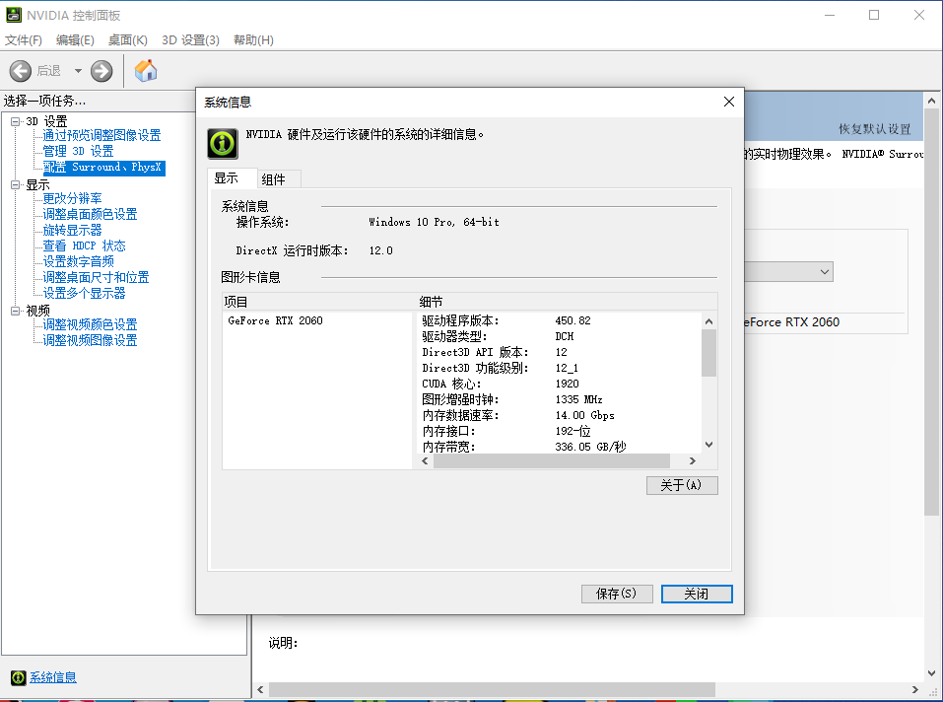
Task: Collapse the 视频 tree node
Action: [16, 311]
